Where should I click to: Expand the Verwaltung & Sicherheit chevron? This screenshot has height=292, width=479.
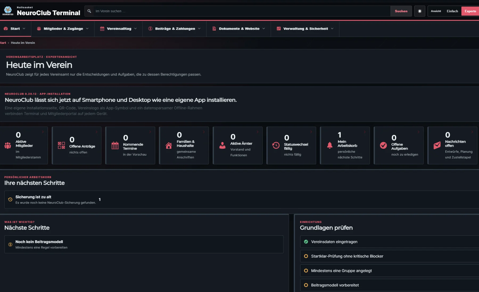(332, 29)
